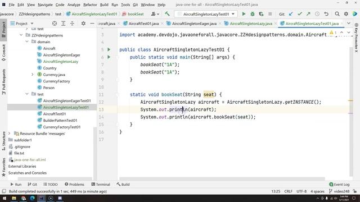Viewport: 360px width, 202px height.
Task: Open IDE settings gear in toolbar
Action: tap(346, 14)
